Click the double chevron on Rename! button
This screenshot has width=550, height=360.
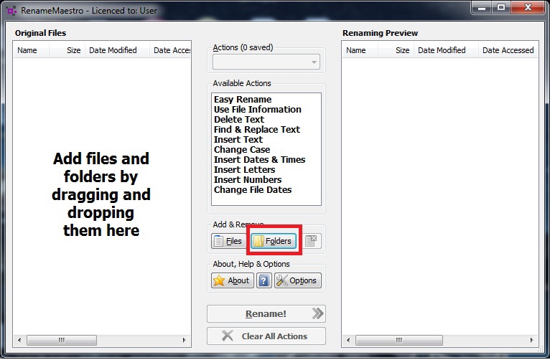318,313
